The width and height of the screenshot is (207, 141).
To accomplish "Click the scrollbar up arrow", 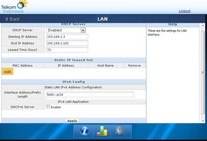I will click(203, 25).
